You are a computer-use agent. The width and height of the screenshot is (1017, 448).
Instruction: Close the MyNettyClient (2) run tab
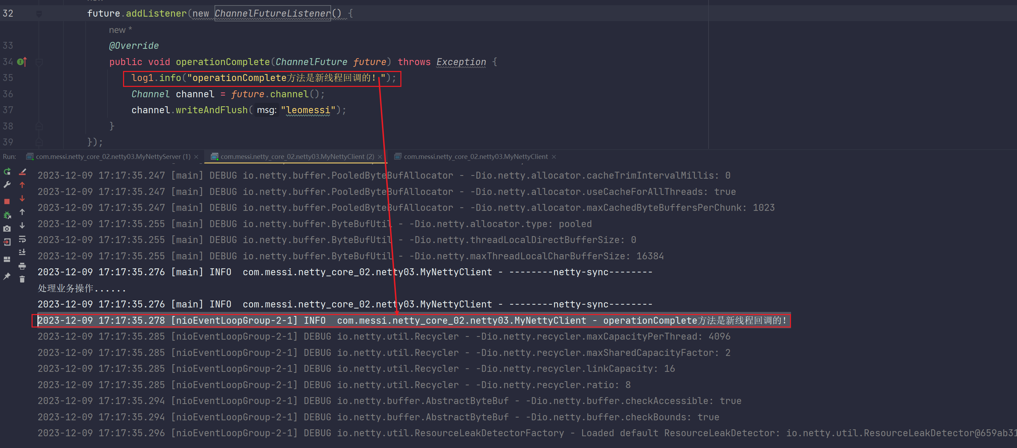pyautogui.click(x=380, y=156)
